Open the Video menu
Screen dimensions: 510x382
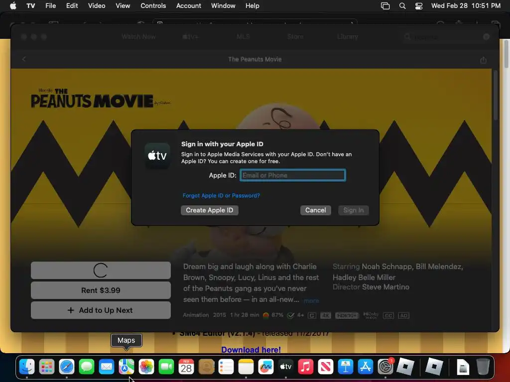[x=97, y=5]
